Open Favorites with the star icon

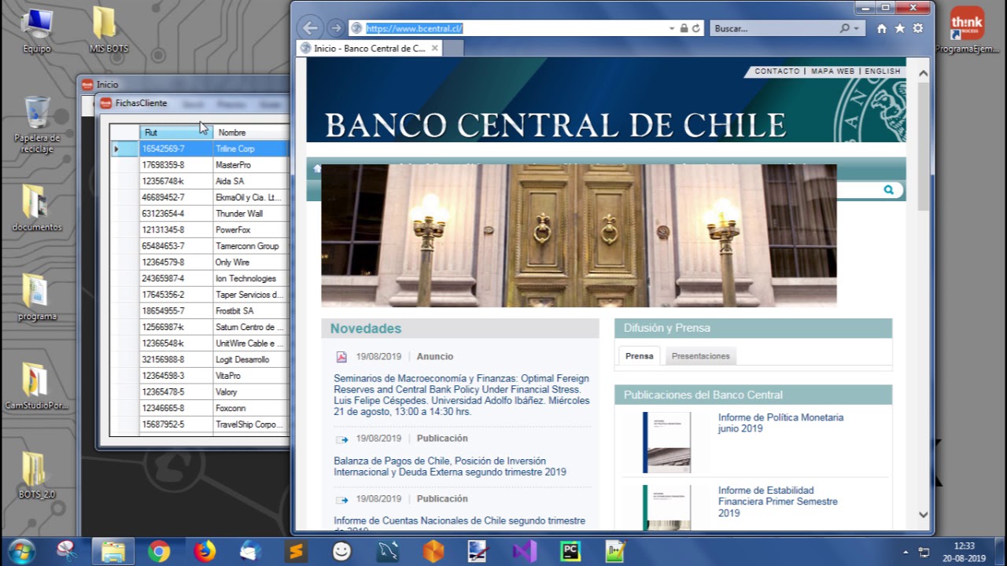click(x=900, y=28)
